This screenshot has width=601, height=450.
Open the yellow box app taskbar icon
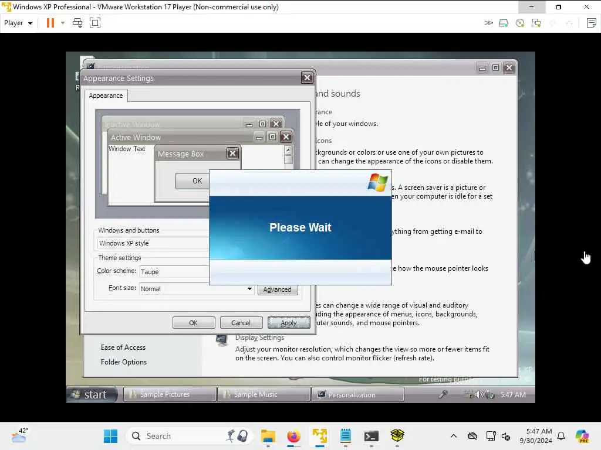coord(397,436)
